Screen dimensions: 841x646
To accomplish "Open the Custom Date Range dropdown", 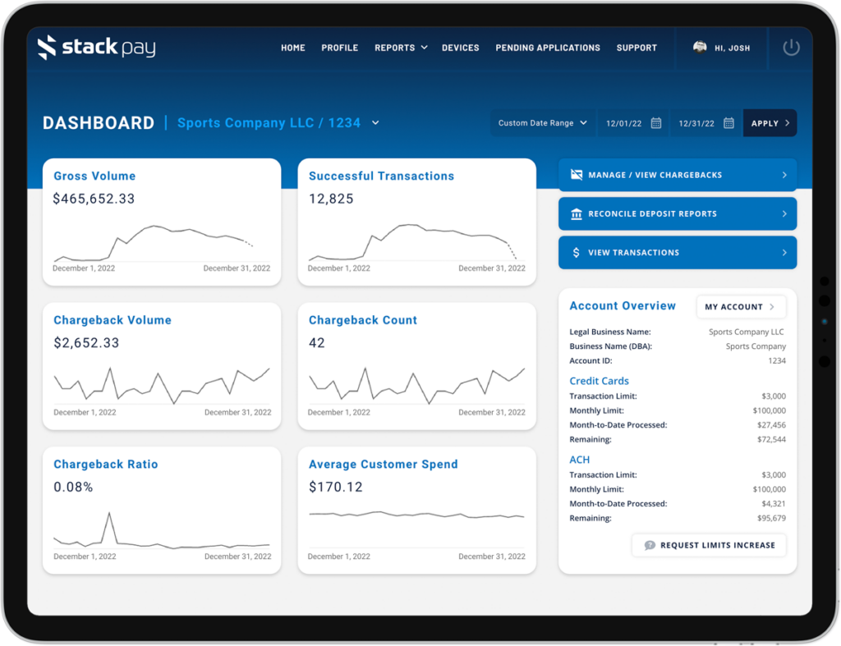I will (542, 123).
